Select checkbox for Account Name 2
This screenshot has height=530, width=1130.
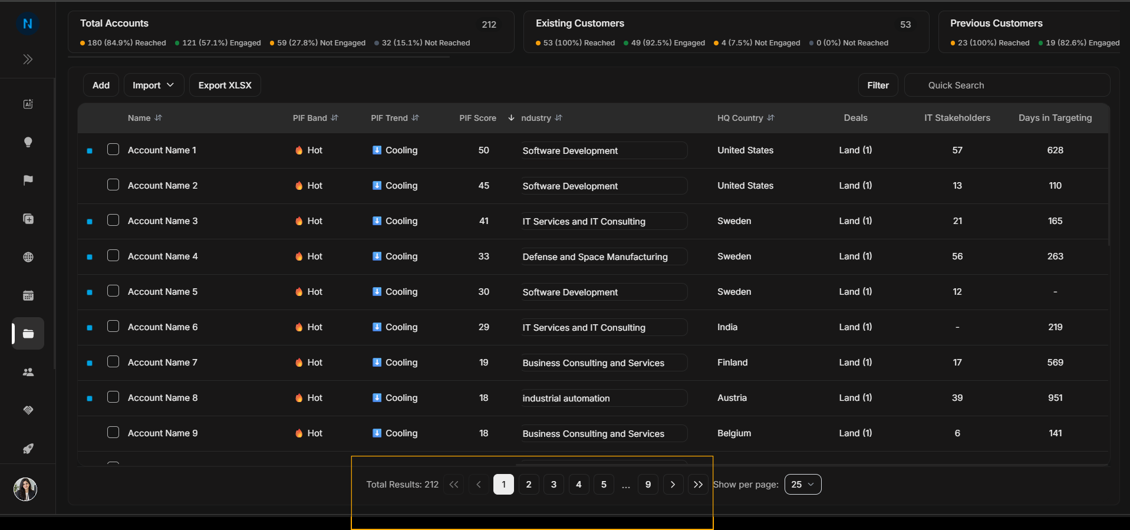tap(113, 185)
